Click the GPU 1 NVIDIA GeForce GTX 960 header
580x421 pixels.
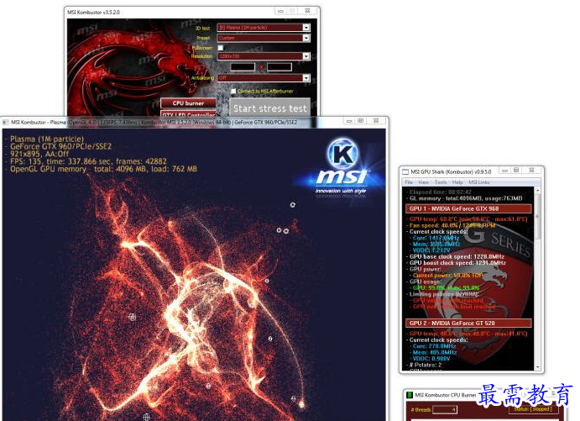(x=468, y=209)
